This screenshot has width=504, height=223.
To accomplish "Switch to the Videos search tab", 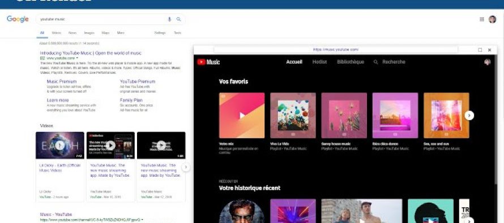I will [x=56, y=33].
